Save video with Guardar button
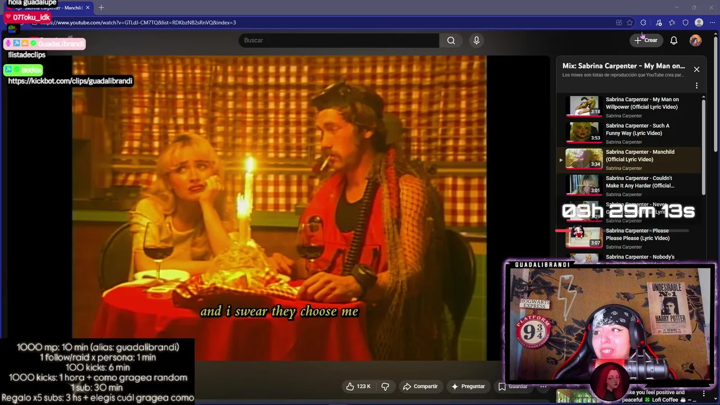Viewport: 720px width, 405px height. point(513,386)
